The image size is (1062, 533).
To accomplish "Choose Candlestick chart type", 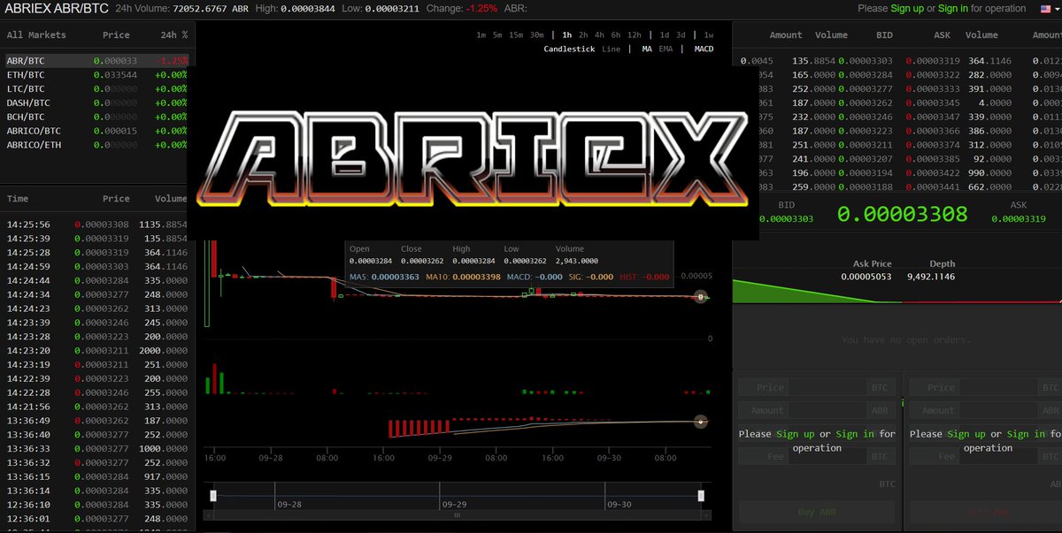I will (x=570, y=49).
